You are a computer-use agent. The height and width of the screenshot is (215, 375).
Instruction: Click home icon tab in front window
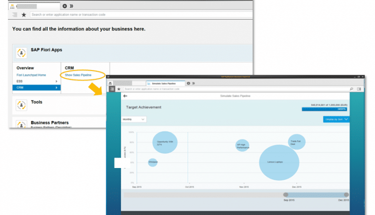click(x=110, y=83)
